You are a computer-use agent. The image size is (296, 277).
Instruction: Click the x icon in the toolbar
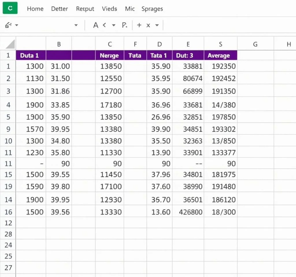(148, 25)
